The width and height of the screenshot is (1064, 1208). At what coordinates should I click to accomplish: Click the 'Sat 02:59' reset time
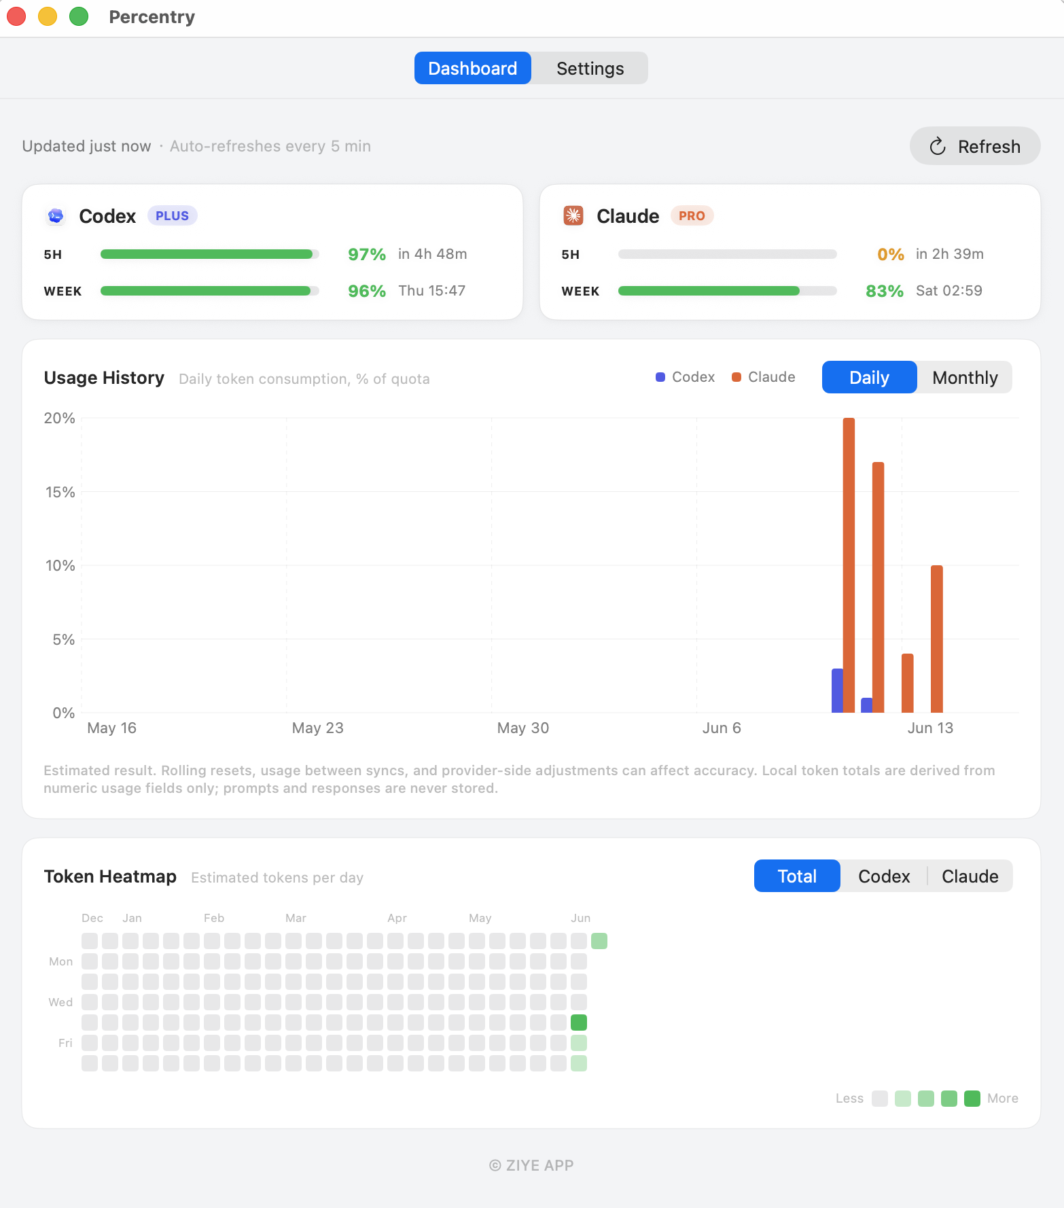[949, 291]
